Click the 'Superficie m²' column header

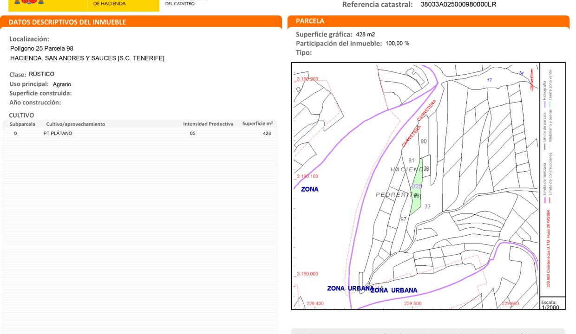(257, 124)
